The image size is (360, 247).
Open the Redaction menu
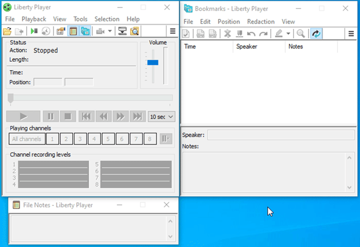point(261,21)
